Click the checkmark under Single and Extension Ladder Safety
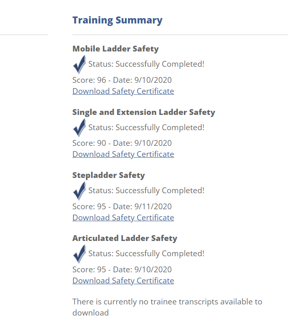Viewport: 305px width, 325px height. pos(79,128)
